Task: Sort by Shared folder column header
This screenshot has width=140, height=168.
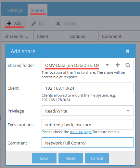Action: coord(18,36)
